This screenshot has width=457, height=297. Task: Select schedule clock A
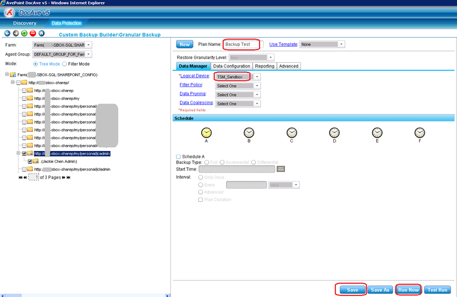pyautogui.click(x=206, y=133)
